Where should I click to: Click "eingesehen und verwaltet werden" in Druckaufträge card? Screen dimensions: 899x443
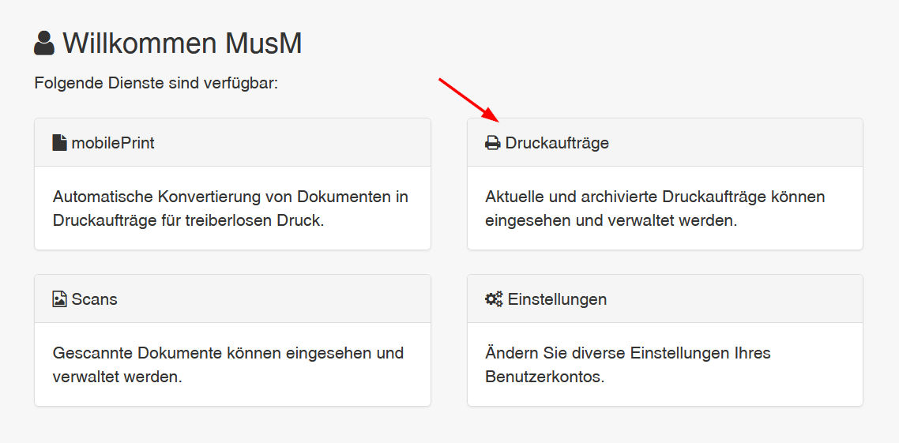pyautogui.click(x=611, y=221)
